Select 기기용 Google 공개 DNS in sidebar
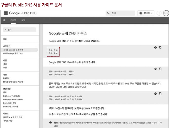Screen dimensions: 169x128 click(x=13, y=50)
